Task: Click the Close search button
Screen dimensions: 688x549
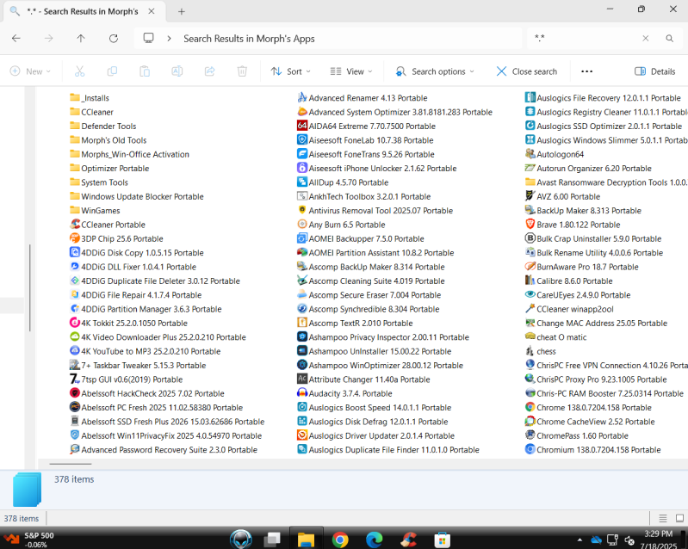Action: coord(526,71)
